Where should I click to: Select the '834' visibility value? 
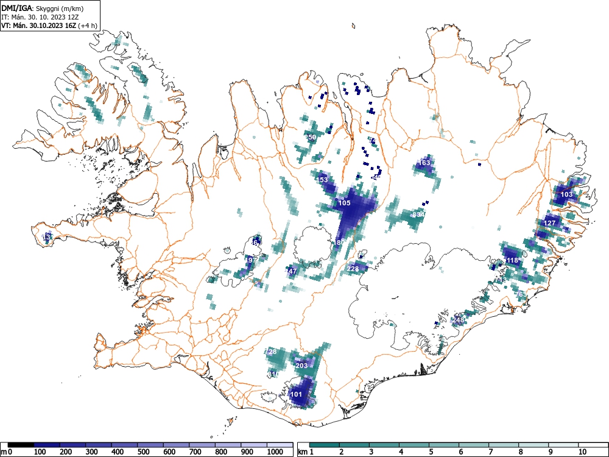418,214
